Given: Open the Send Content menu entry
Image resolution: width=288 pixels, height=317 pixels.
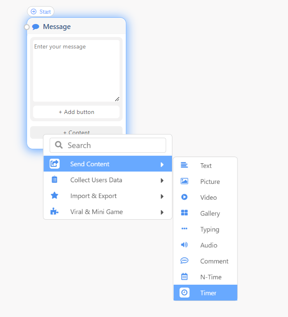Looking at the screenshot, I should (108, 164).
